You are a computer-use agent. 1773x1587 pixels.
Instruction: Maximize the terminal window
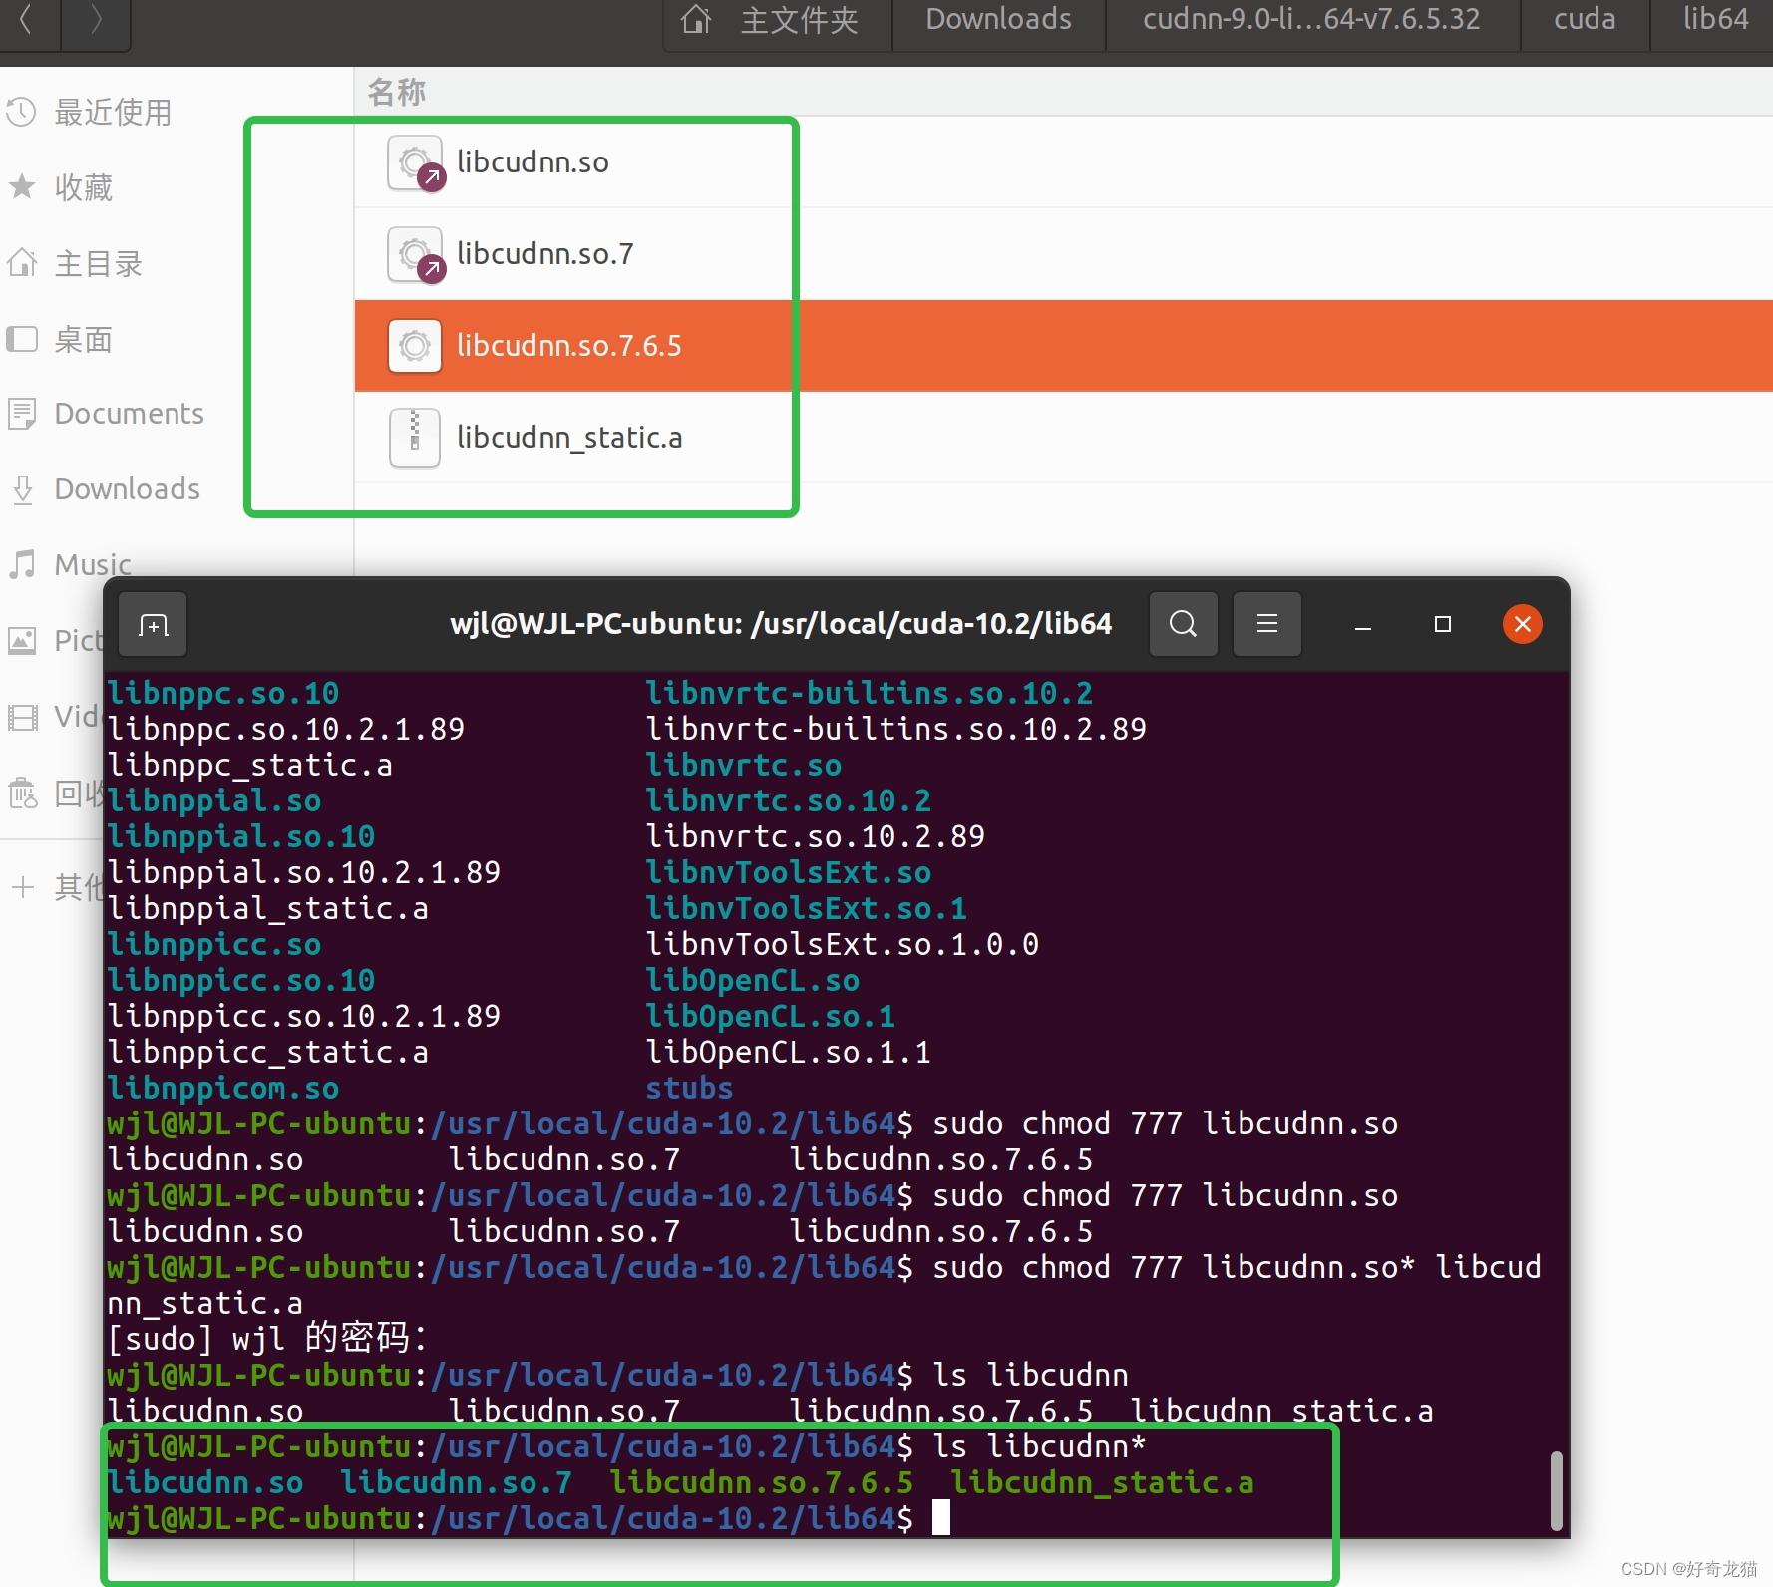[x=1442, y=624]
